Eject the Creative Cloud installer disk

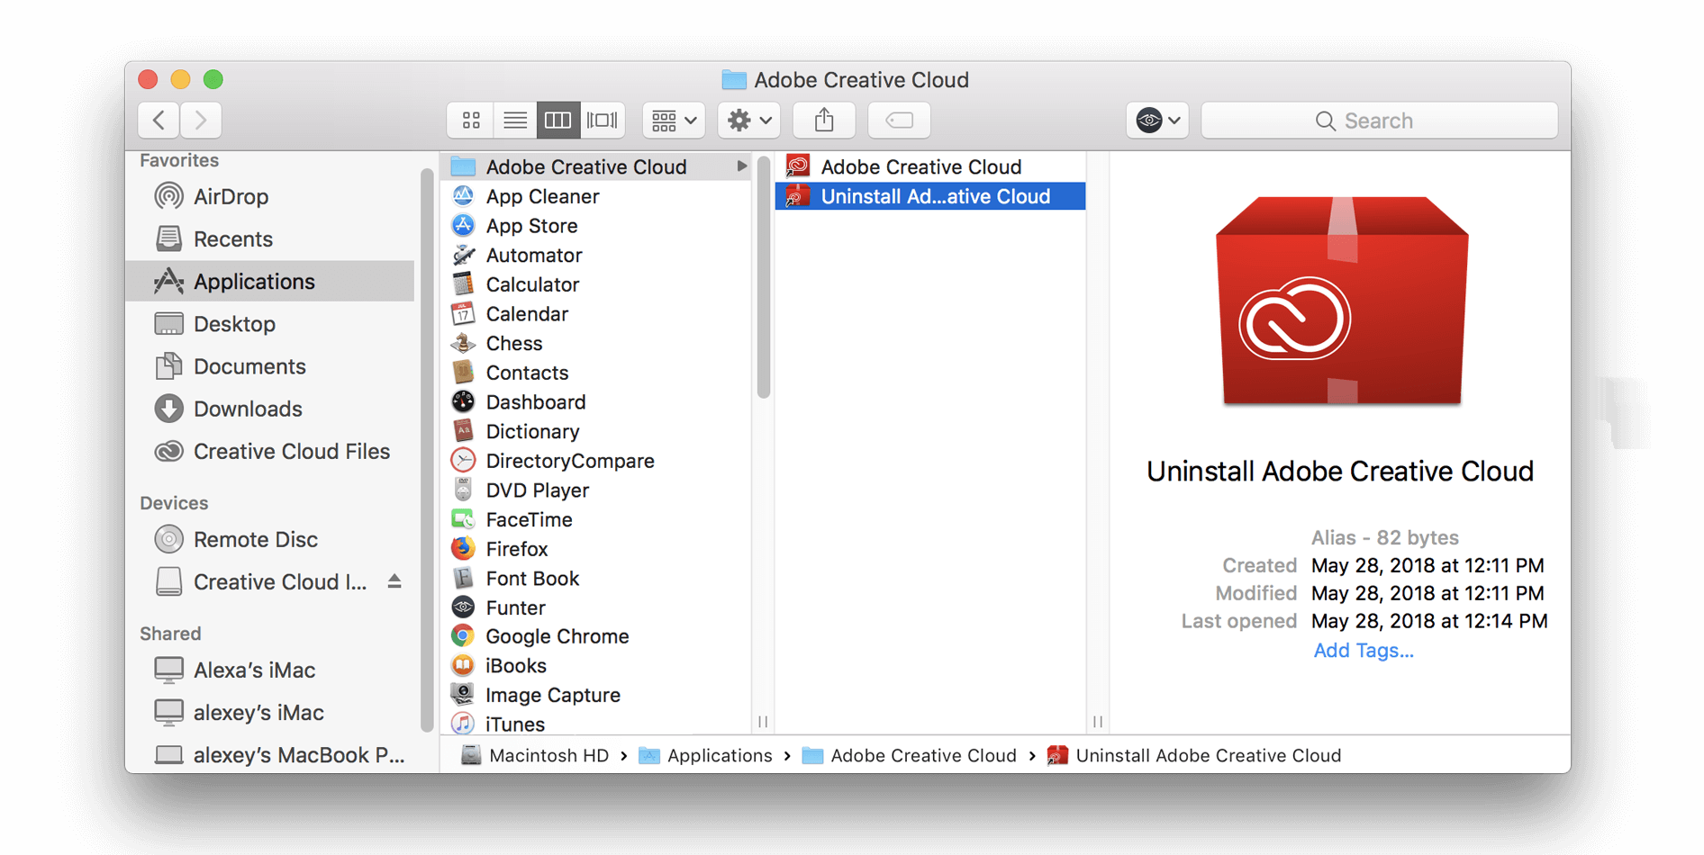pos(394,581)
